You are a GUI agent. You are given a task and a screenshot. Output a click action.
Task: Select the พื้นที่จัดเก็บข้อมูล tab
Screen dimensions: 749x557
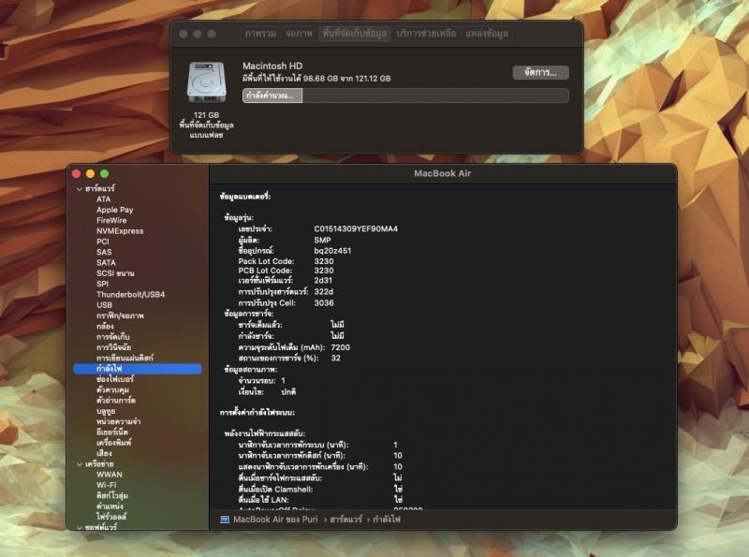click(355, 34)
